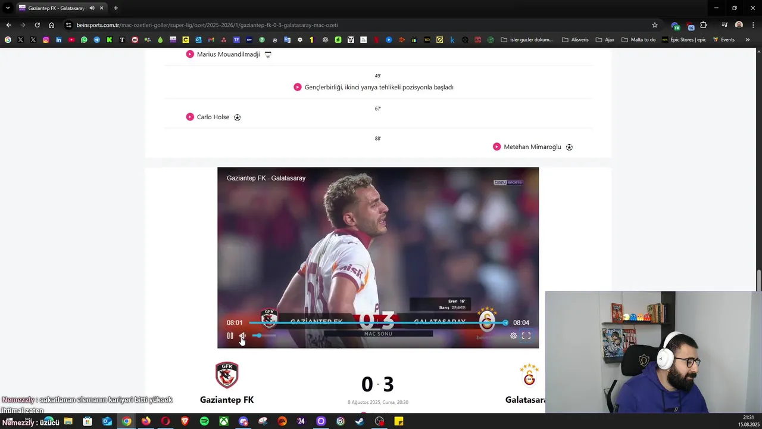The height and width of the screenshot is (429, 762).
Task: Open the browser home page
Action: click(51, 25)
